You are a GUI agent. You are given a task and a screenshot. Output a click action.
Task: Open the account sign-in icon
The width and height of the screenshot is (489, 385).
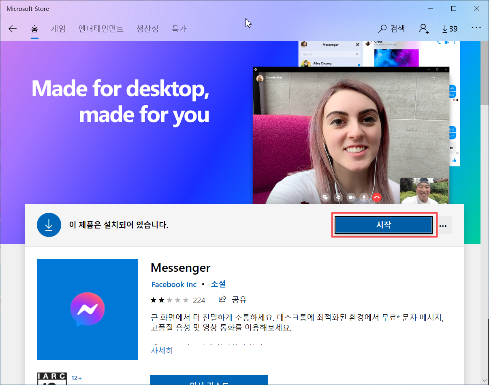pos(424,29)
